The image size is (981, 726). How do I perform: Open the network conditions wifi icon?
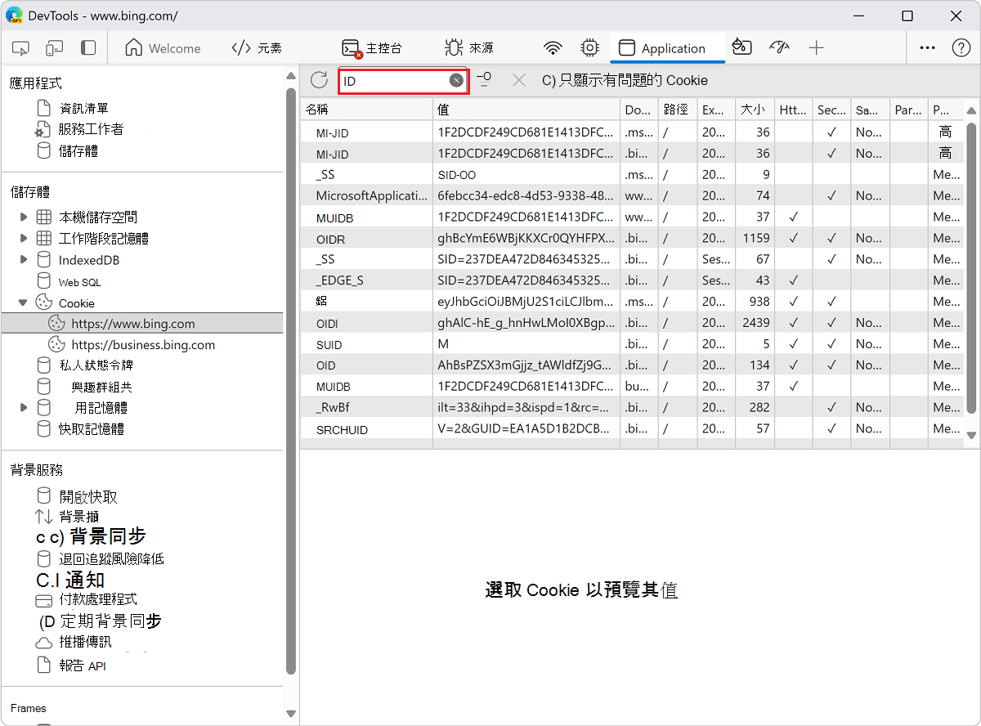(553, 47)
